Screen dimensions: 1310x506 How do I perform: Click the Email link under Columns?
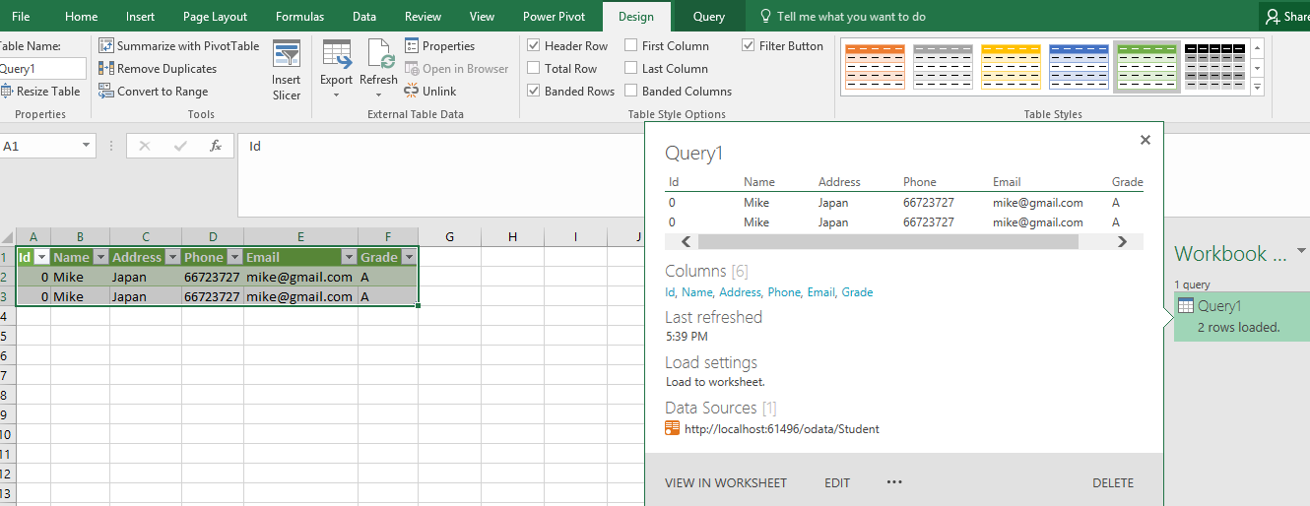point(820,292)
